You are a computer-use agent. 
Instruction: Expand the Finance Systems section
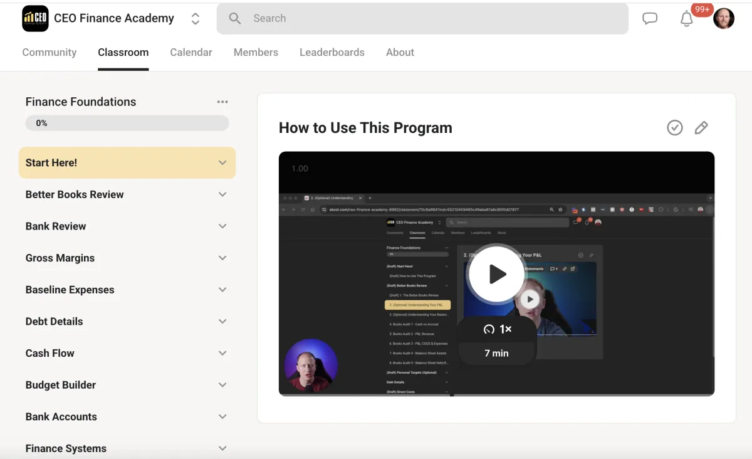pos(127,449)
